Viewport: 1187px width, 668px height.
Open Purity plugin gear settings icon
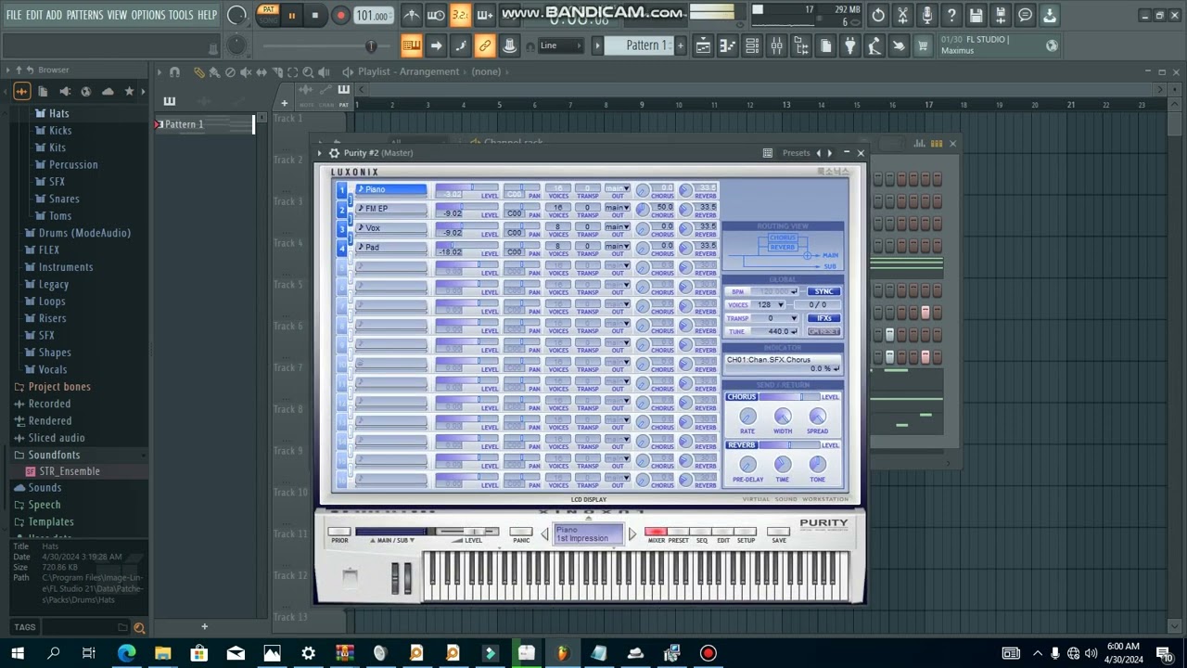coord(335,153)
